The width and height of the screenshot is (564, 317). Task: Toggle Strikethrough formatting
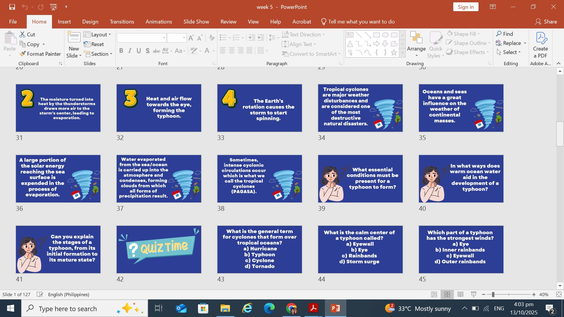(x=156, y=51)
